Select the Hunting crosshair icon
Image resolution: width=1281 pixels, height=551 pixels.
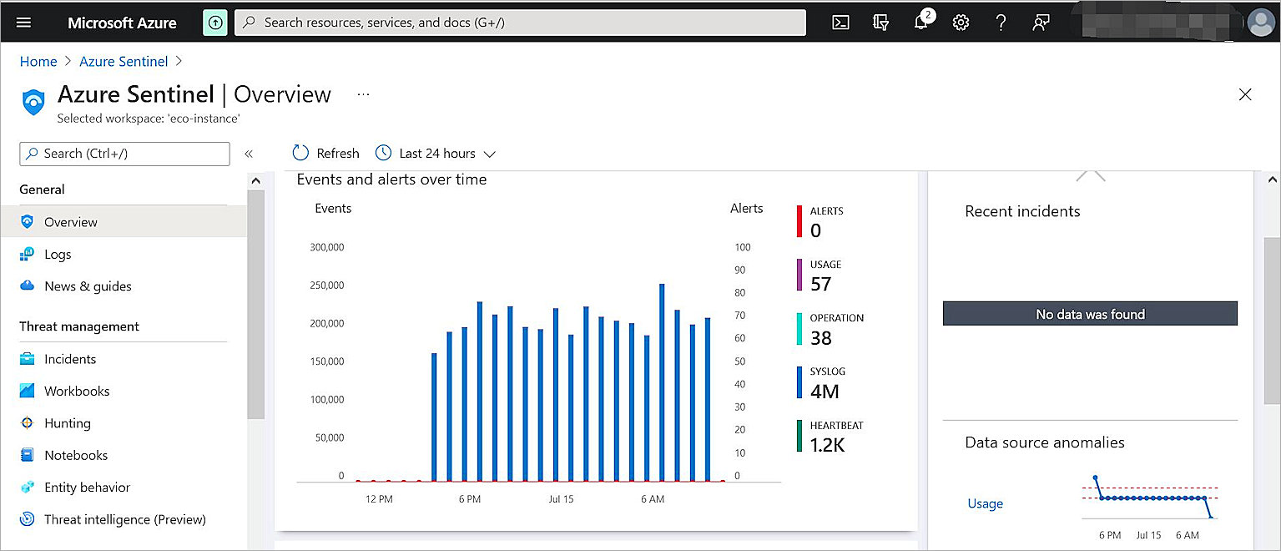point(28,423)
